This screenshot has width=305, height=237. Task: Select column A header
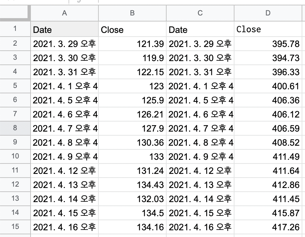pos(64,13)
